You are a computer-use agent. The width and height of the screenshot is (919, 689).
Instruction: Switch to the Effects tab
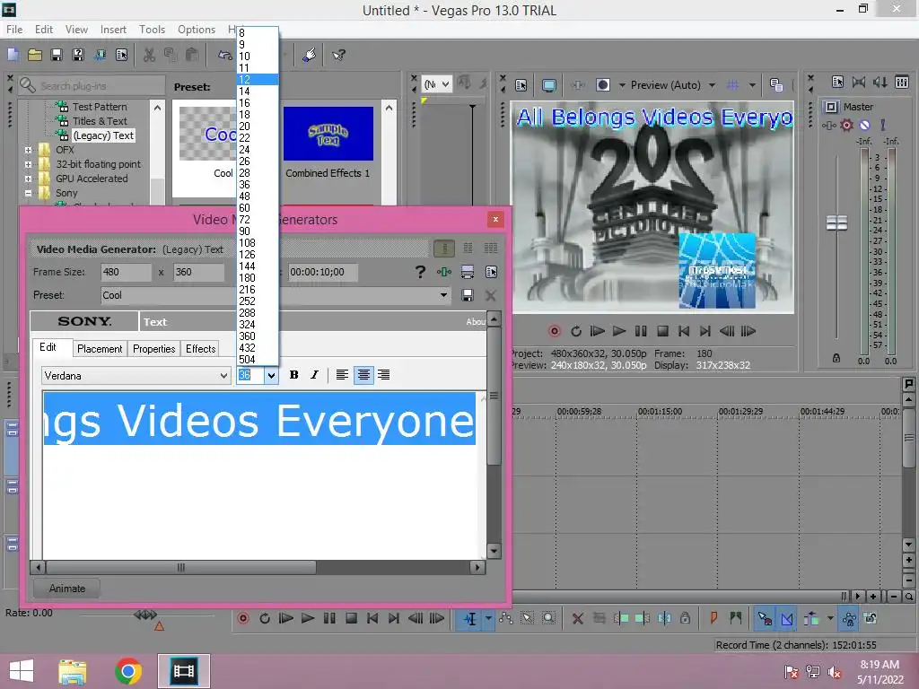(x=200, y=349)
